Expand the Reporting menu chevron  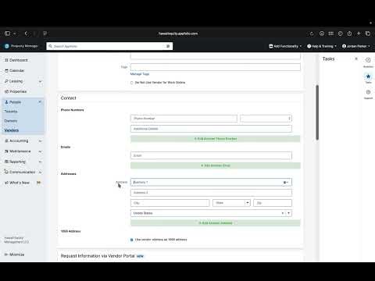click(40, 162)
